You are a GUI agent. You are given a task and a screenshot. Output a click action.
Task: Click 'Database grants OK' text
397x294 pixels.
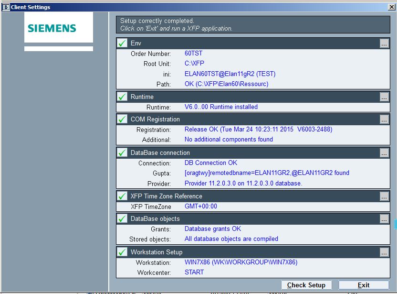(213, 229)
